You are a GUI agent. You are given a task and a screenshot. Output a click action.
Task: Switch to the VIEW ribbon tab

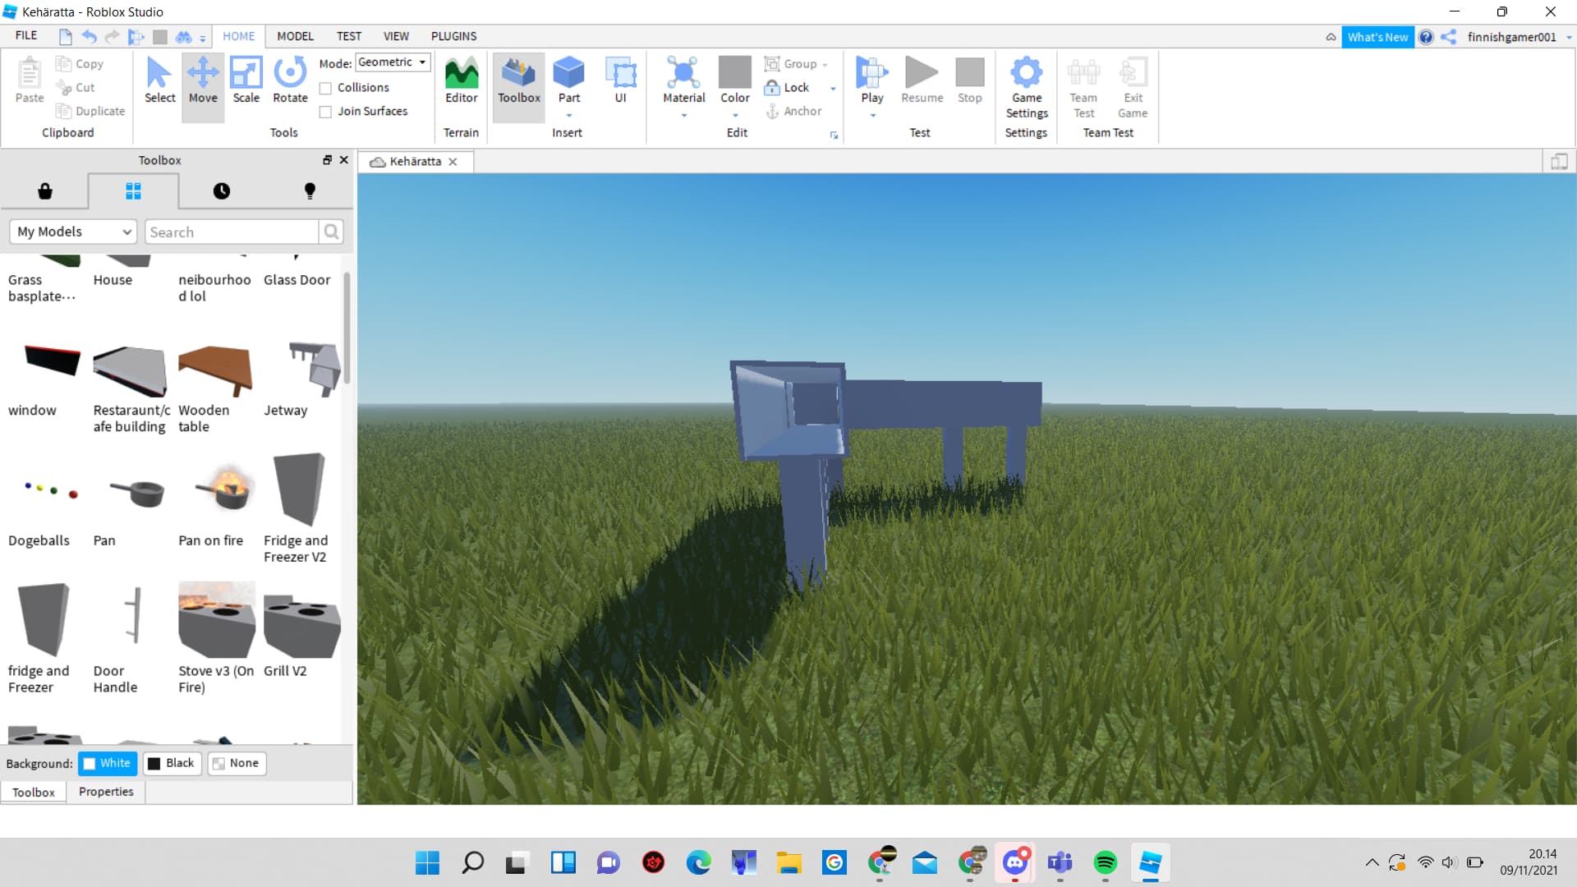pyautogui.click(x=396, y=36)
